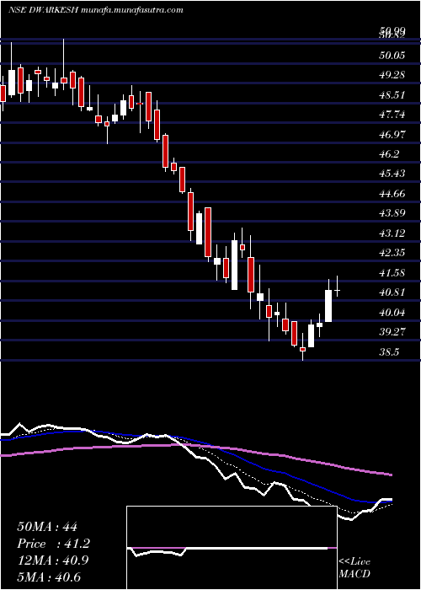Image resolution: width=421 pixels, height=590 pixels.
Task: Click the 50MA : 44 readout
Action: tap(47, 527)
